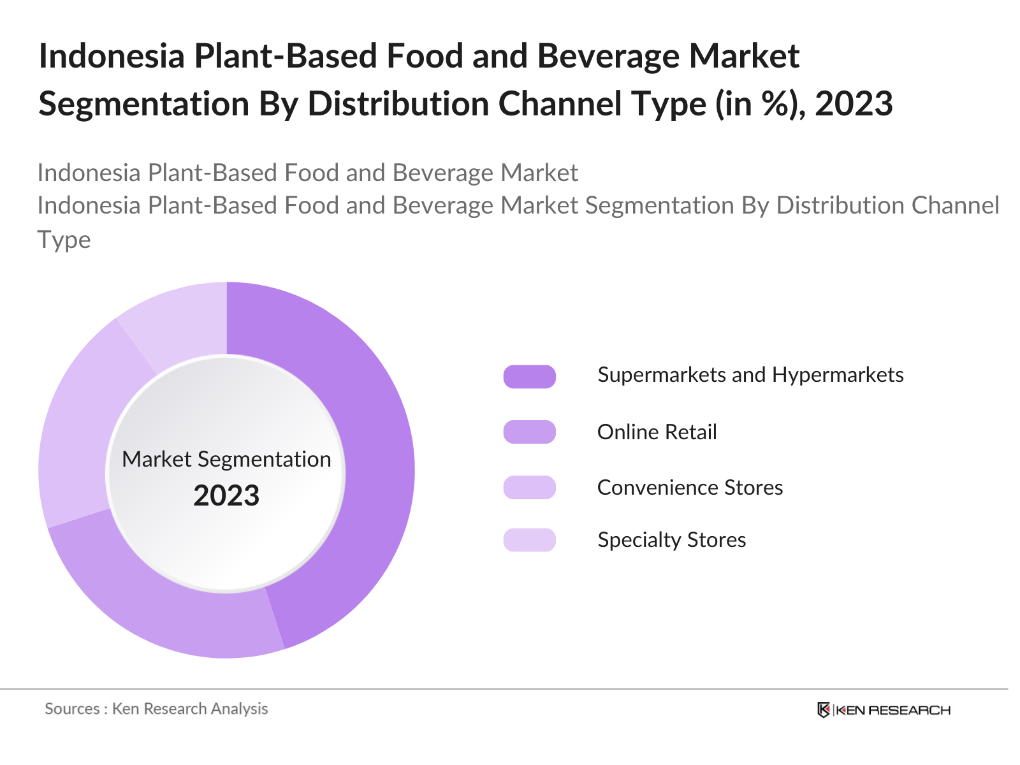Click the Sources : Ken Research Analysis link

pos(156,709)
